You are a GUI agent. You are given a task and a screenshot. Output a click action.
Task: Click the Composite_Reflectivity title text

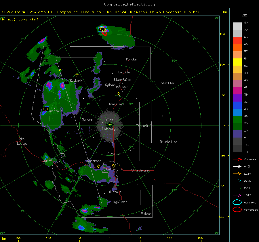(129, 4)
